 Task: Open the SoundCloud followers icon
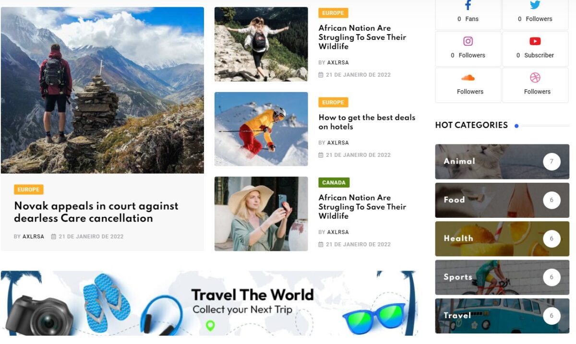(468, 78)
